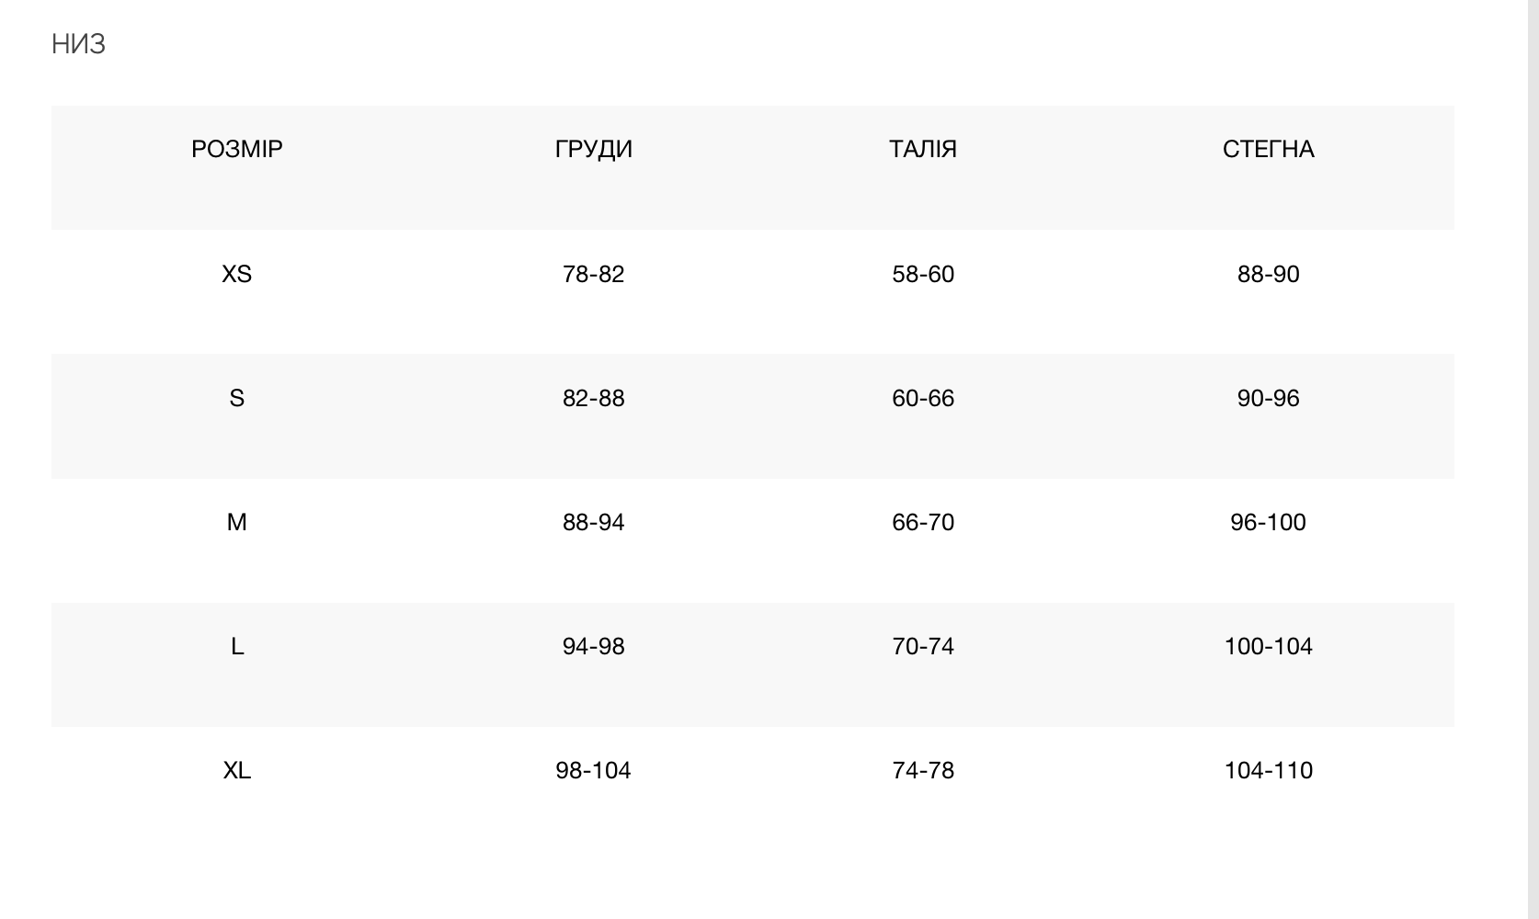Click waist value 70-74 for L
This screenshot has width=1539, height=919.
point(923,646)
